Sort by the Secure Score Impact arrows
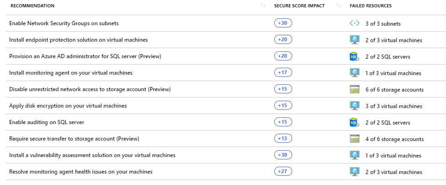The image size is (446, 185). click(x=339, y=5)
